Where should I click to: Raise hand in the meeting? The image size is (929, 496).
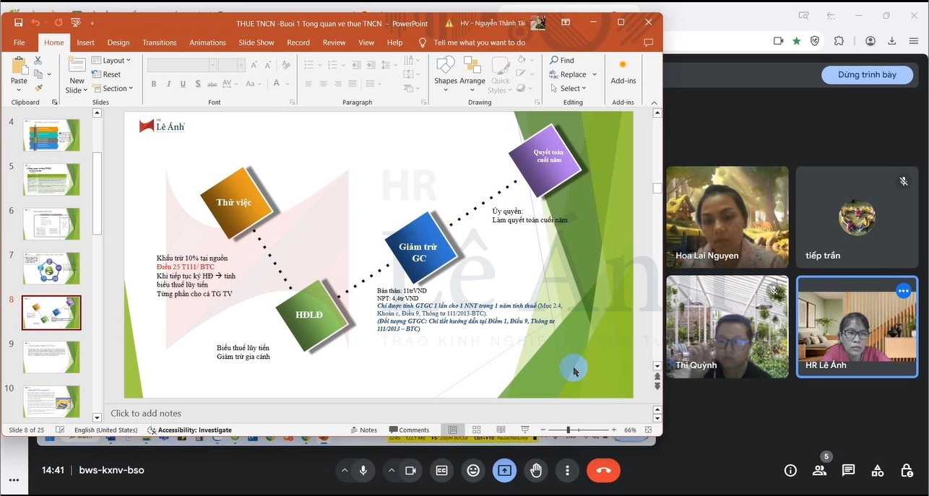[x=536, y=471]
